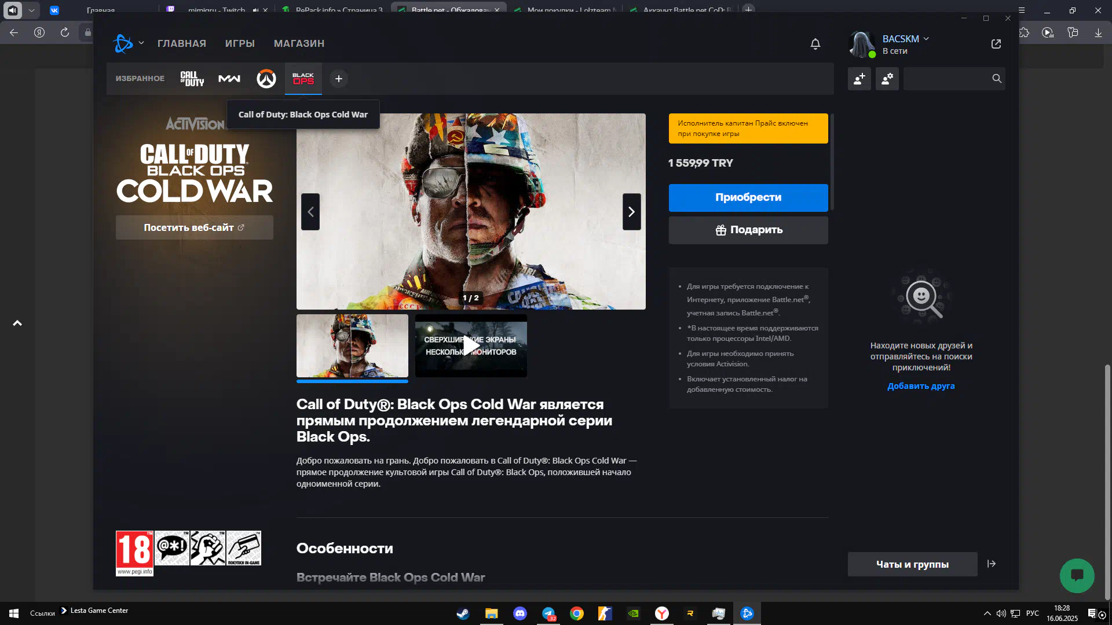Open Чаты и группы panel

coord(912,564)
